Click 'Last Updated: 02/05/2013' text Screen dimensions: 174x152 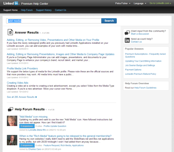click(x=17, y=49)
